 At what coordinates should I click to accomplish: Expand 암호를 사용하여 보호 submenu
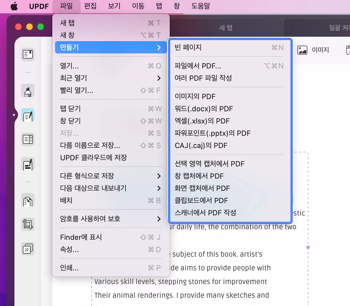pyautogui.click(x=111, y=219)
